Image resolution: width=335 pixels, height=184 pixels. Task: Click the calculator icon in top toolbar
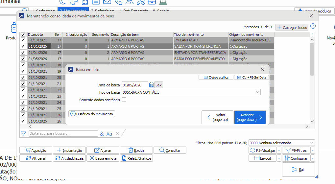click(85, 2)
